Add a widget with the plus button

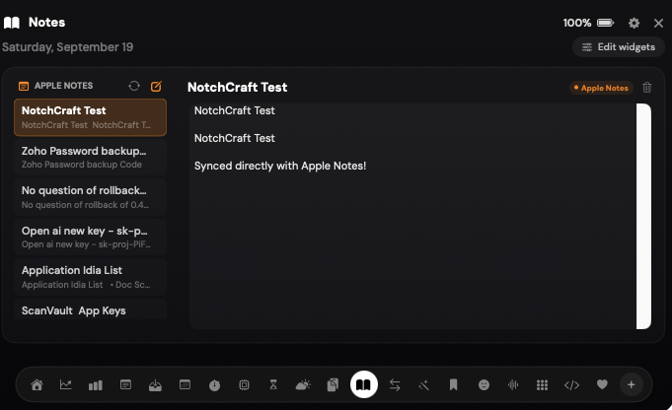tap(631, 384)
